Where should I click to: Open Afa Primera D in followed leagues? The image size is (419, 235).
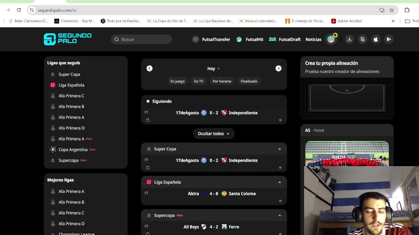71,128
